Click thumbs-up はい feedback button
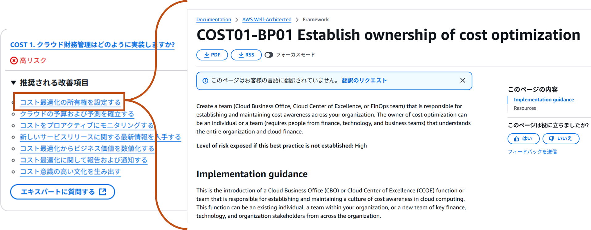 pyautogui.click(x=523, y=139)
